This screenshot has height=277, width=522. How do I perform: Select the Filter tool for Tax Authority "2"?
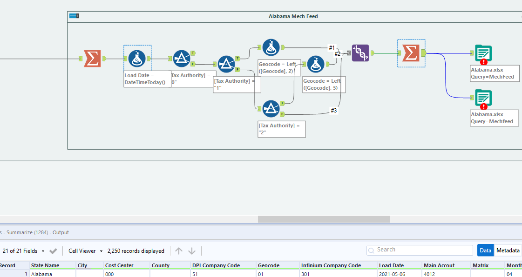click(271, 108)
